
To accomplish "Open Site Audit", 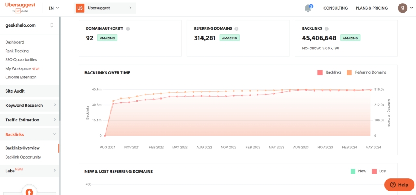I will click(29, 91).
